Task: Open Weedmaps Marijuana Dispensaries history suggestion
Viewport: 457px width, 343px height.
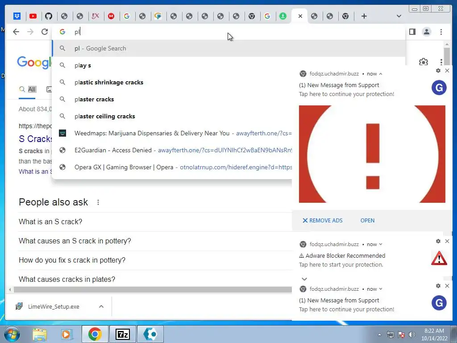Action: click(172, 133)
